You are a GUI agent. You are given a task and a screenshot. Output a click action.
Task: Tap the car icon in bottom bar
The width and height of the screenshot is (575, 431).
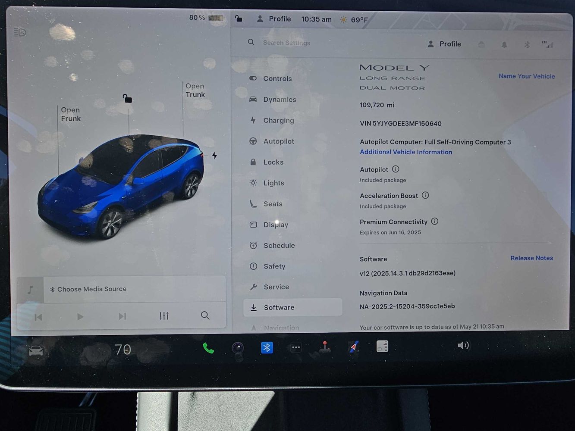click(36, 350)
